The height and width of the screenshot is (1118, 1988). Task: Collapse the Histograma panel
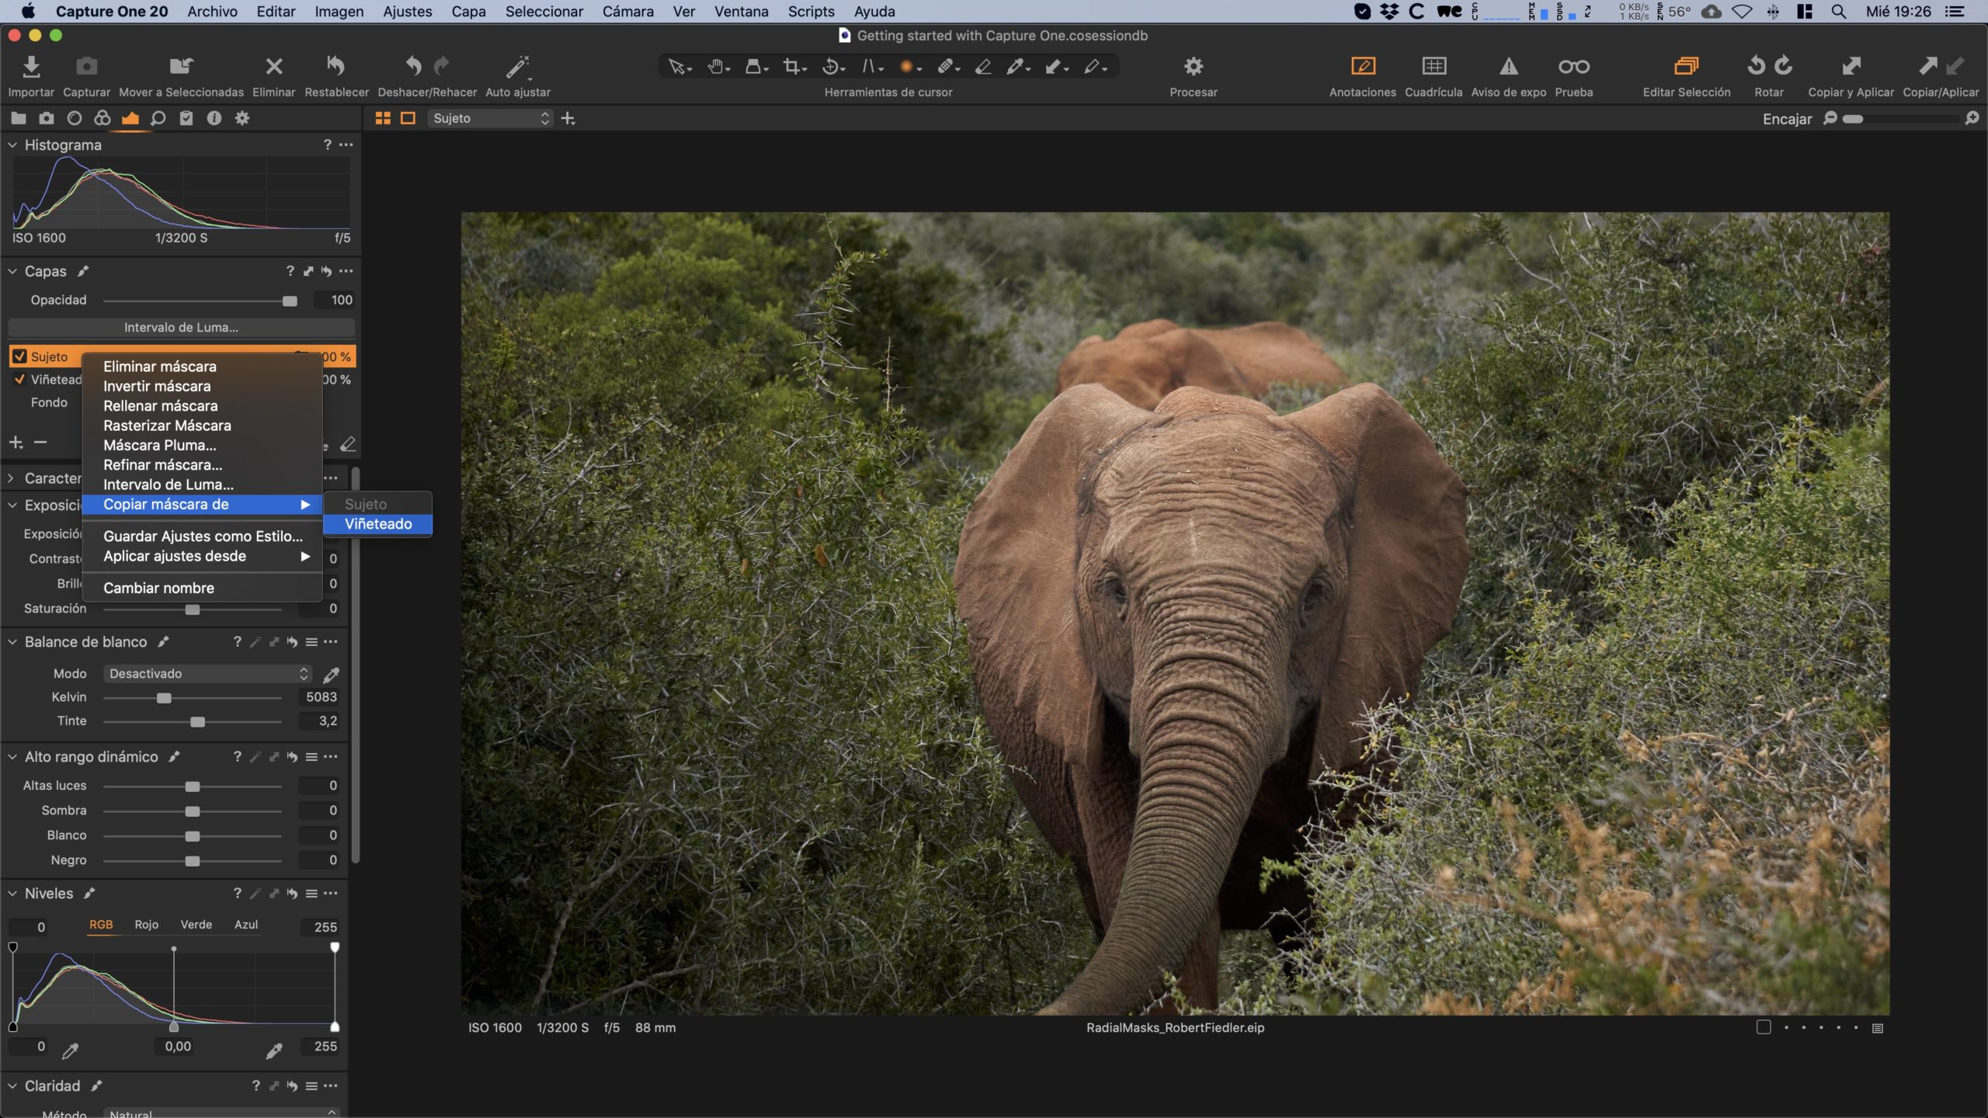12,144
